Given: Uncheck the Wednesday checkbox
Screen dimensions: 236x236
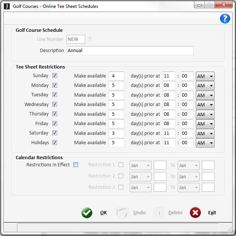Looking at the screenshot, I should point(55,105).
